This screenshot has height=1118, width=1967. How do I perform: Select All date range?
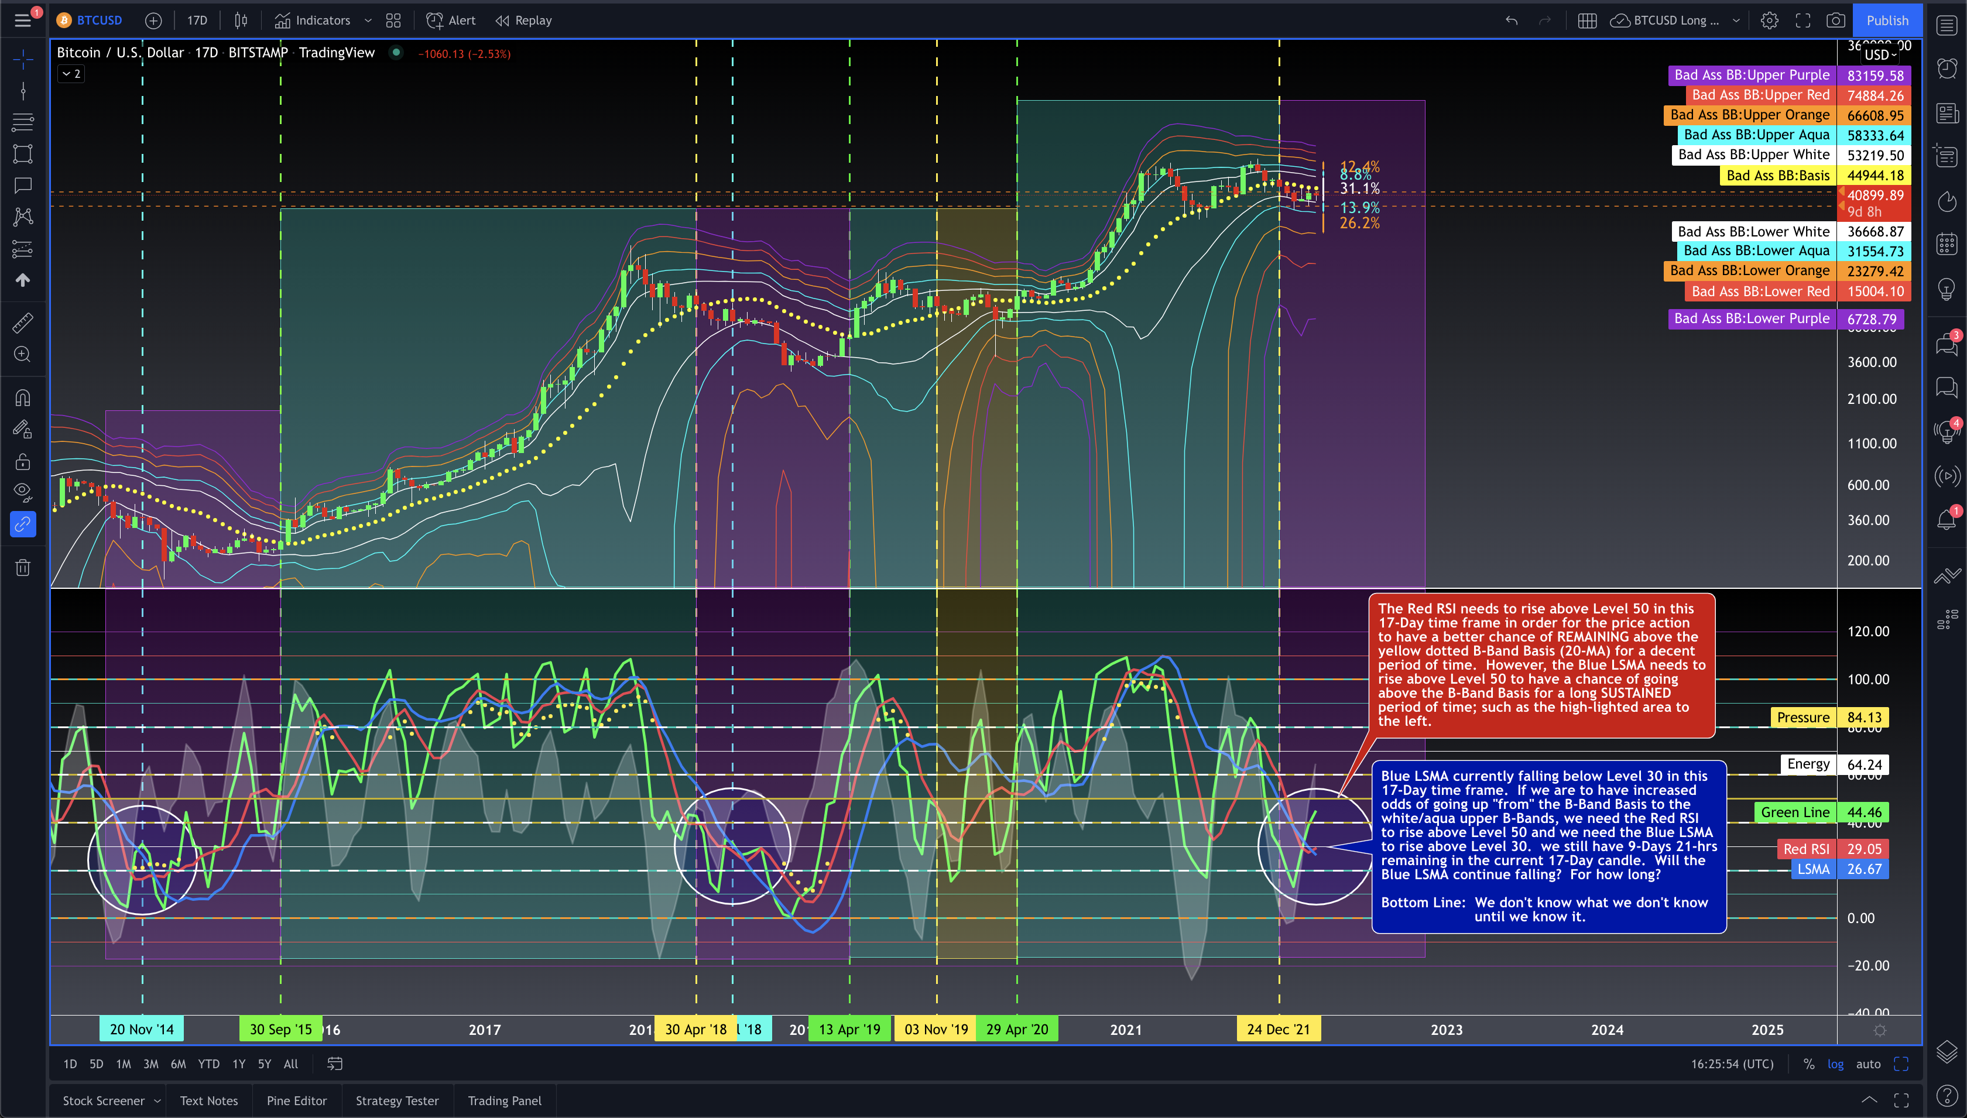tap(291, 1064)
